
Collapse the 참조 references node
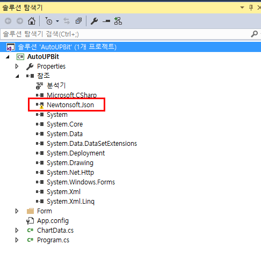pos(17,76)
